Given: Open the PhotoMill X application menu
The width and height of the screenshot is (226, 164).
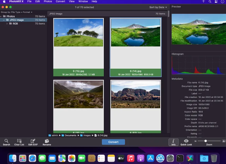Looking at the screenshot, I should click(x=16, y=1).
